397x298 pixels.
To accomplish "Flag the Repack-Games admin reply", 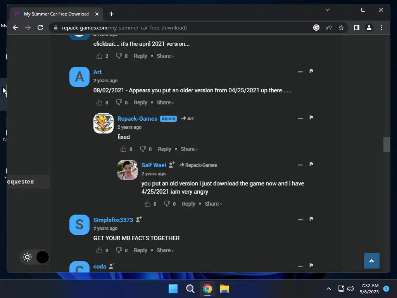I will pos(311,118).
